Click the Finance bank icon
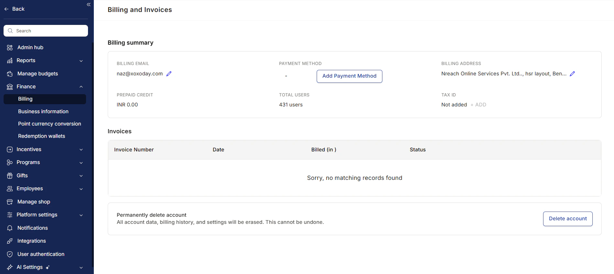 tap(10, 87)
